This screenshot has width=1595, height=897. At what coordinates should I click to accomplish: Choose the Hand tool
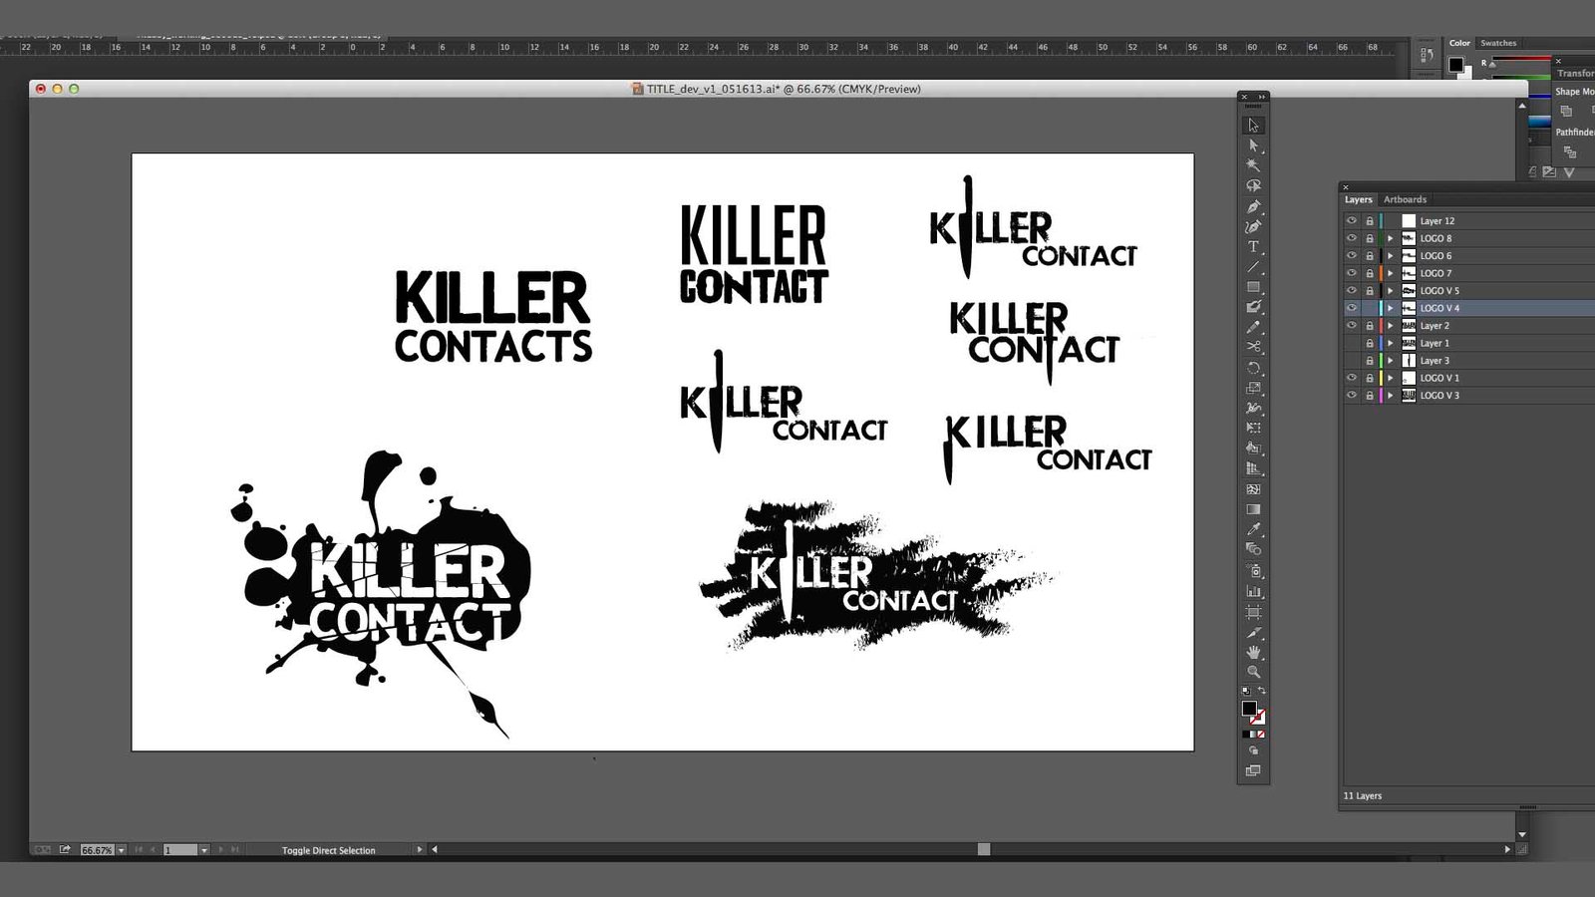(1253, 652)
